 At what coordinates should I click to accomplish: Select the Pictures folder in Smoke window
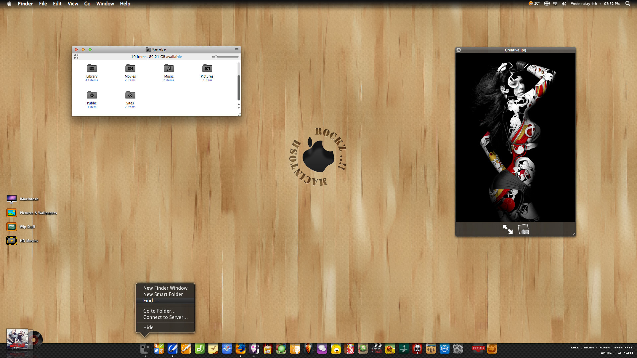point(207,73)
